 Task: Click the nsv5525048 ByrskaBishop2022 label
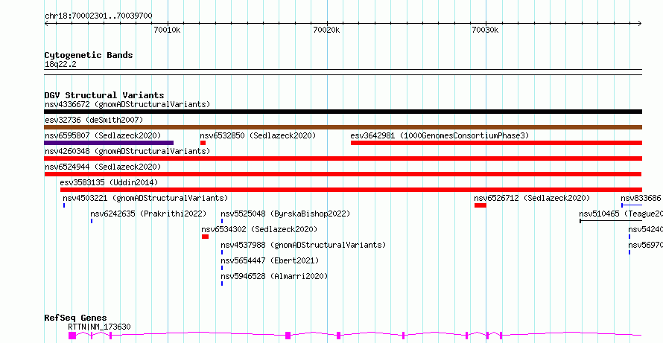[285, 214]
